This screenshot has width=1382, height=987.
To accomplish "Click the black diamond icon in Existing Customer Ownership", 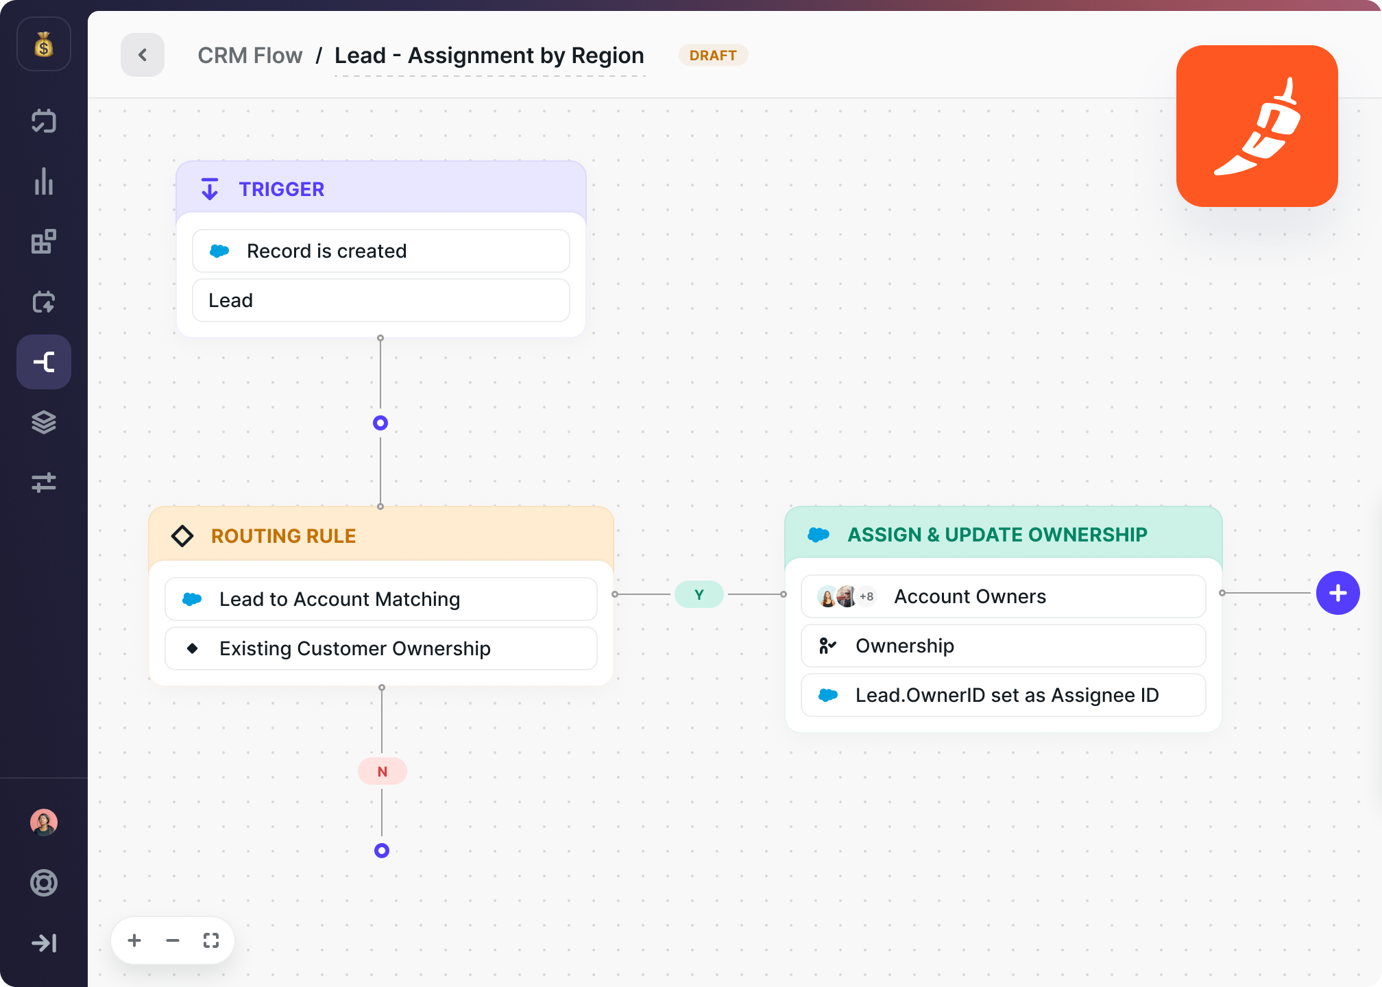I will click(193, 648).
